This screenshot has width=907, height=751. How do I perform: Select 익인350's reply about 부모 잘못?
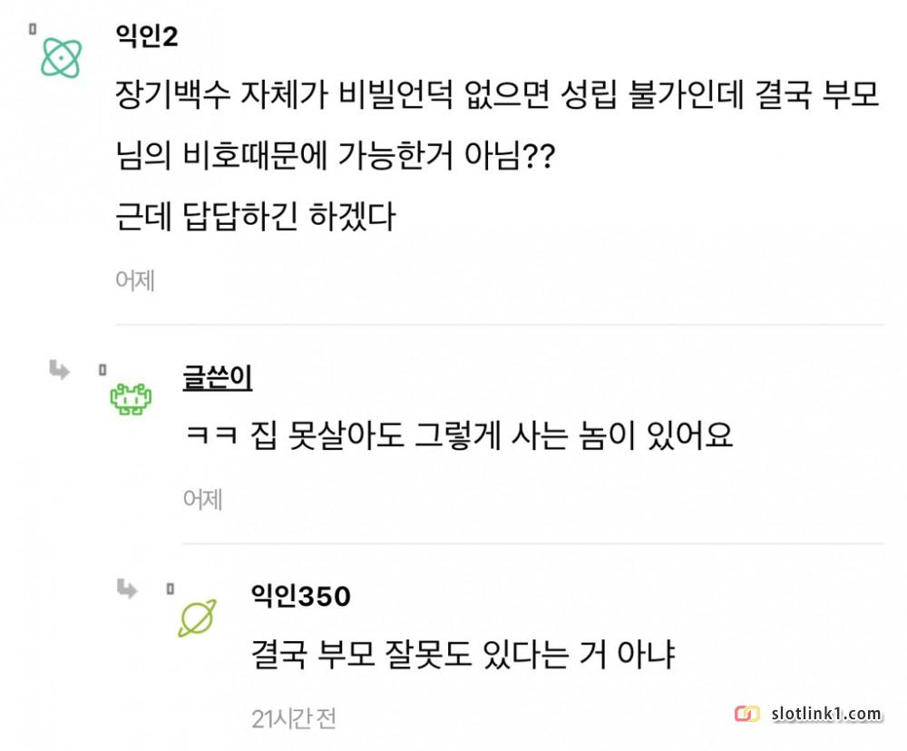pyautogui.click(x=463, y=656)
